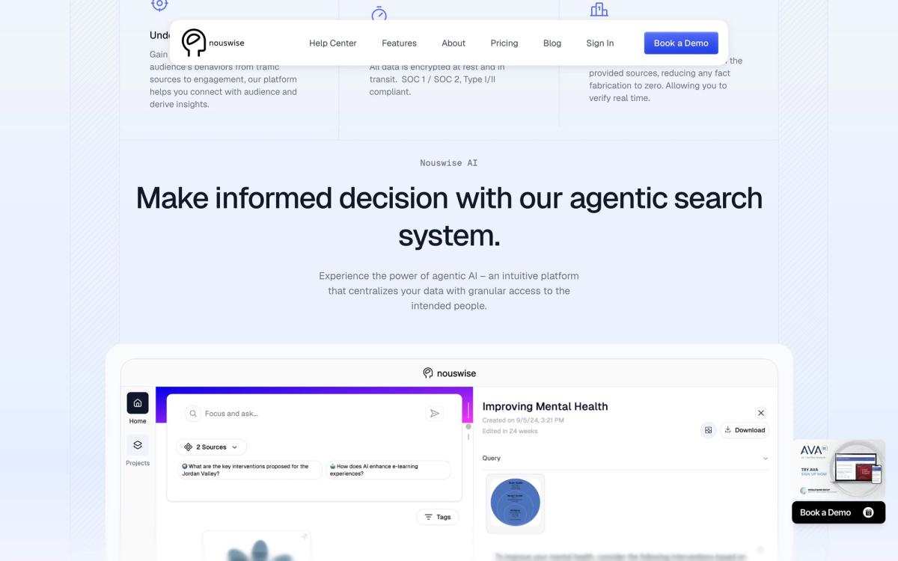
Task: Close the Improving Mental Health panel
Action: (761, 413)
